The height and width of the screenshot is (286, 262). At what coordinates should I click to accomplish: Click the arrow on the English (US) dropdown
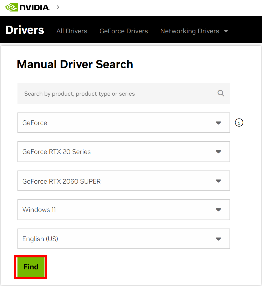pyautogui.click(x=218, y=239)
